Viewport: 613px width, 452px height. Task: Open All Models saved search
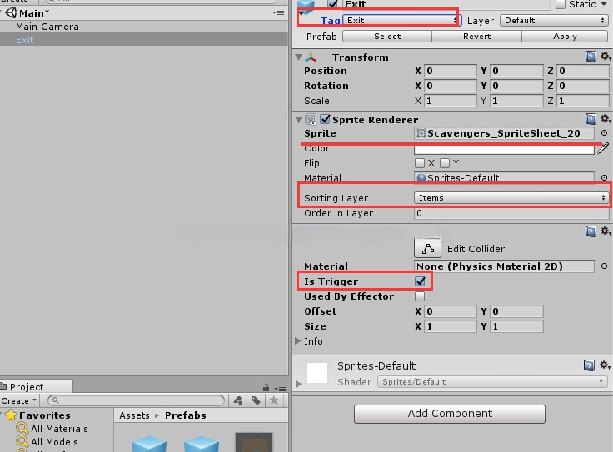pyautogui.click(x=54, y=442)
